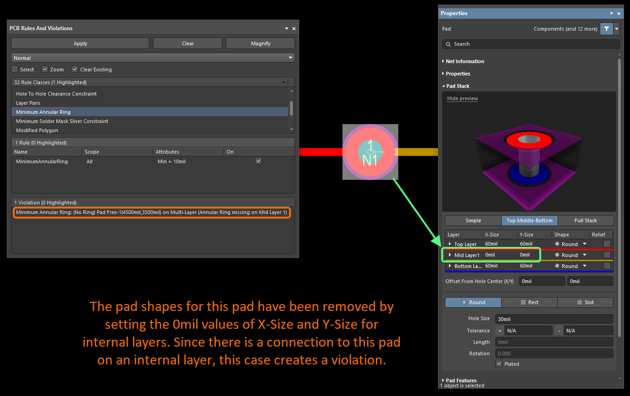Click the minus tolerance icon
Viewport: 630px width, 396px height.
pos(559,331)
